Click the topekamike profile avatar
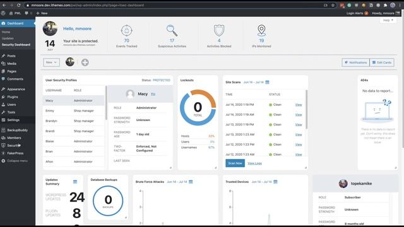Screen dimensions: 404x227 [x=343, y=183]
